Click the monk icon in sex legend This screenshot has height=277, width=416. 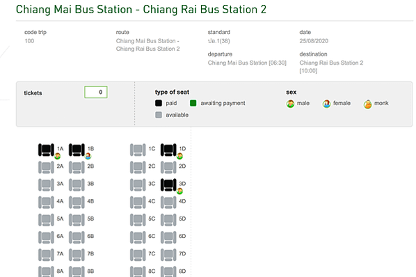pyautogui.click(x=368, y=104)
